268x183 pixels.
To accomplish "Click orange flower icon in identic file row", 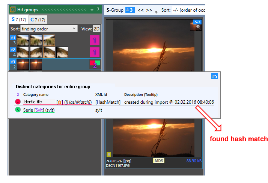I will click(x=59, y=102).
